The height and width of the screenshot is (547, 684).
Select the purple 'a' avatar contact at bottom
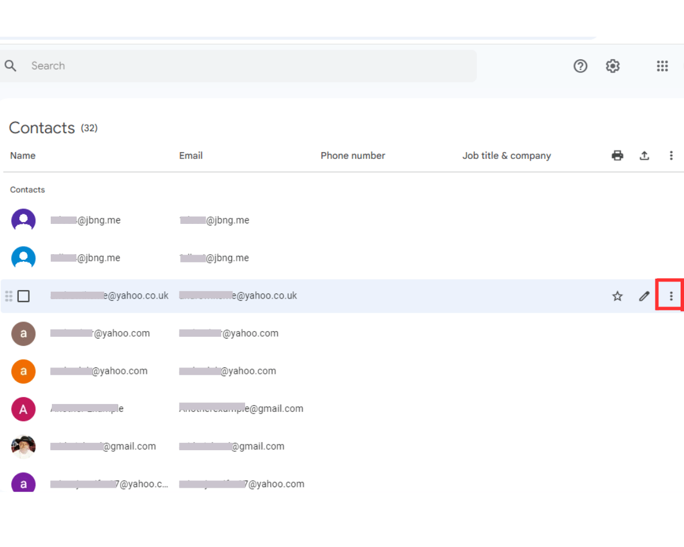click(23, 483)
